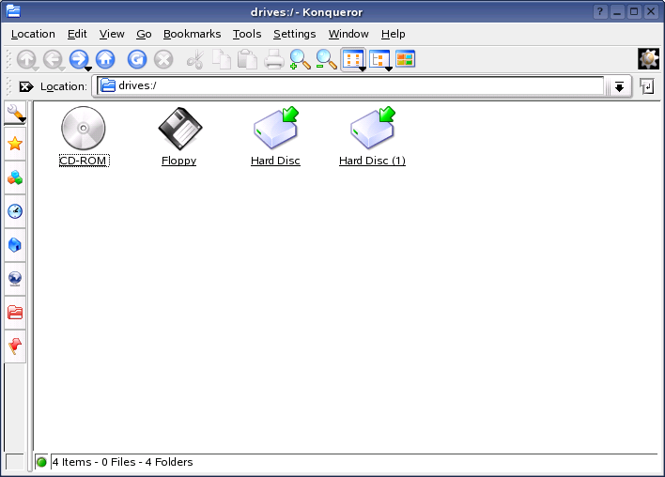Open the Hard Disc (1) drive icon
The width and height of the screenshot is (665, 477).
point(373,129)
